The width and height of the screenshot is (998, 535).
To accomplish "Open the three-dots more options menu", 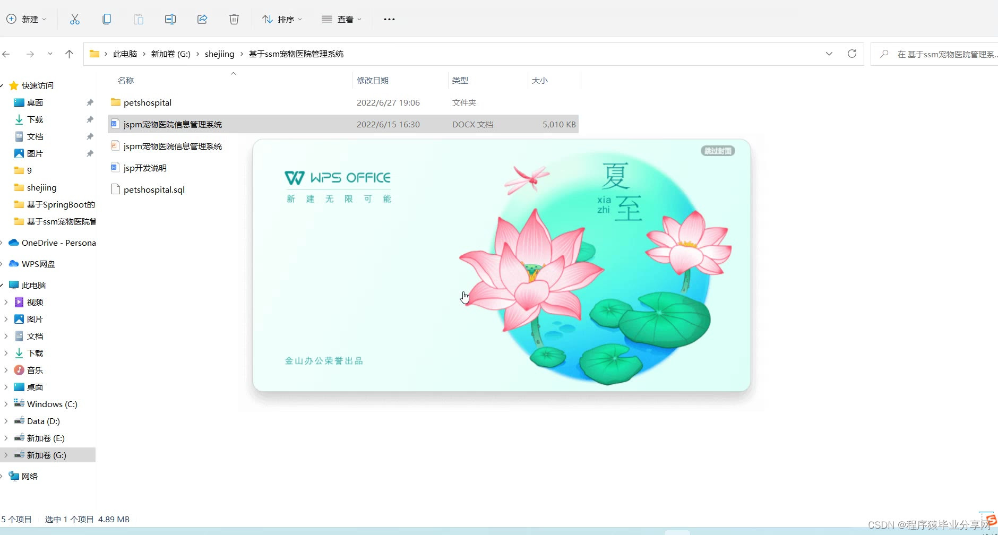I will pyautogui.click(x=389, y=19).
